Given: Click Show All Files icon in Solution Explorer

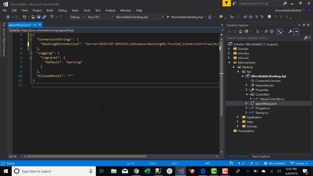Looking at the screenshot, I should (272, 32).
